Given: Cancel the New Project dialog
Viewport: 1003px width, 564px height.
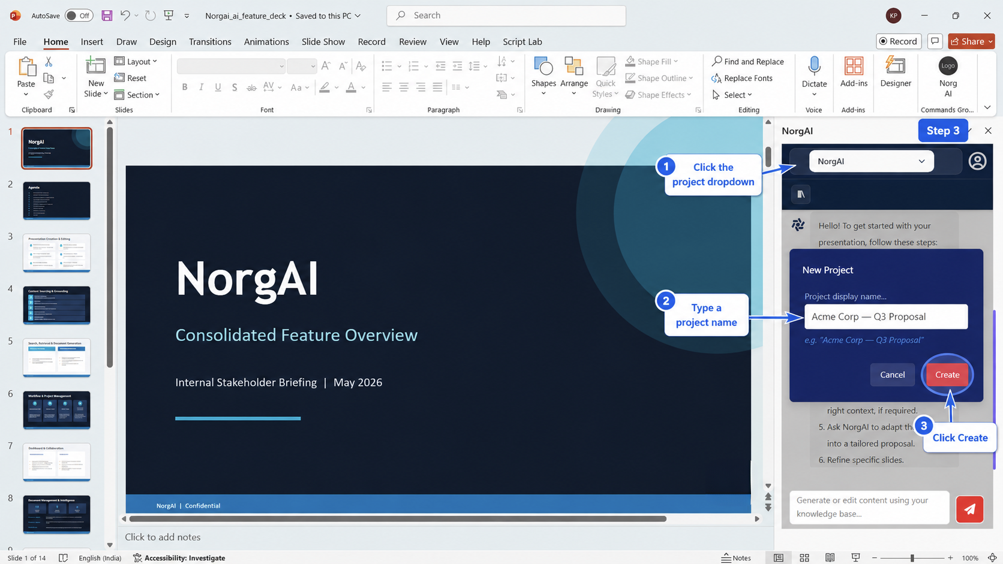Looking at the screenshot, I should (x=892, y=375).
